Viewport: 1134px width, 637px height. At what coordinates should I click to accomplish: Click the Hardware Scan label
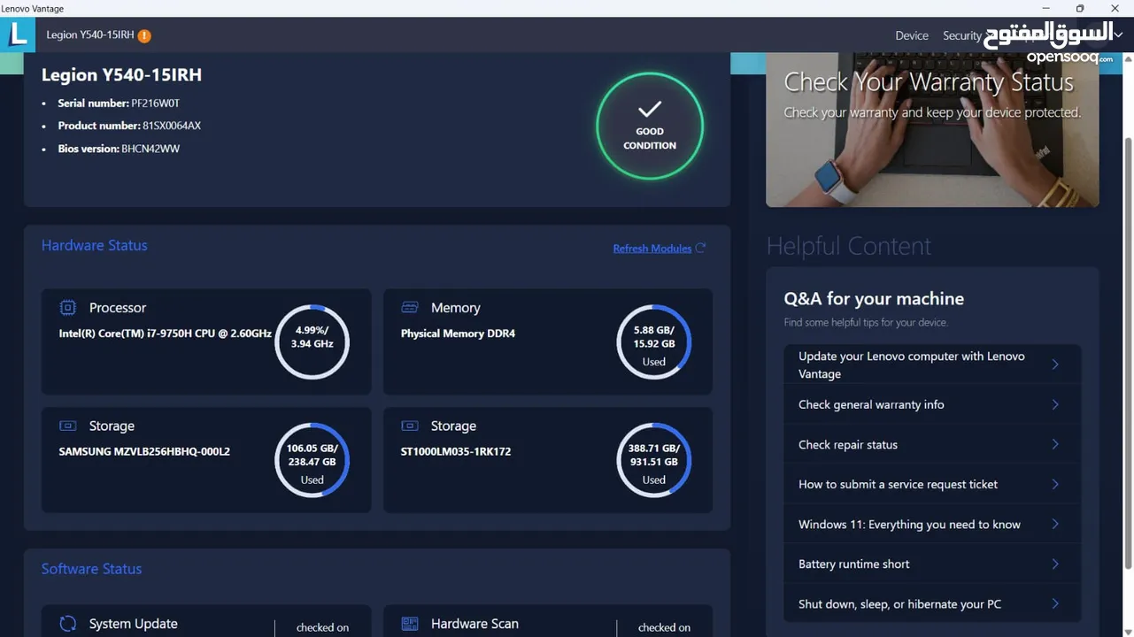(474, 624)
